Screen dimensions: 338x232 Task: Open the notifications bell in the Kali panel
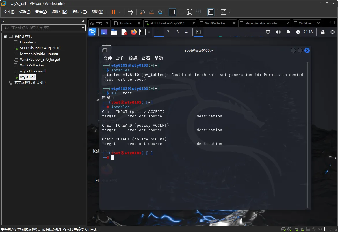[x=288, y=32]
